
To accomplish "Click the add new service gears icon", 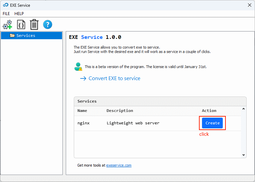I will tap(7, 25).
